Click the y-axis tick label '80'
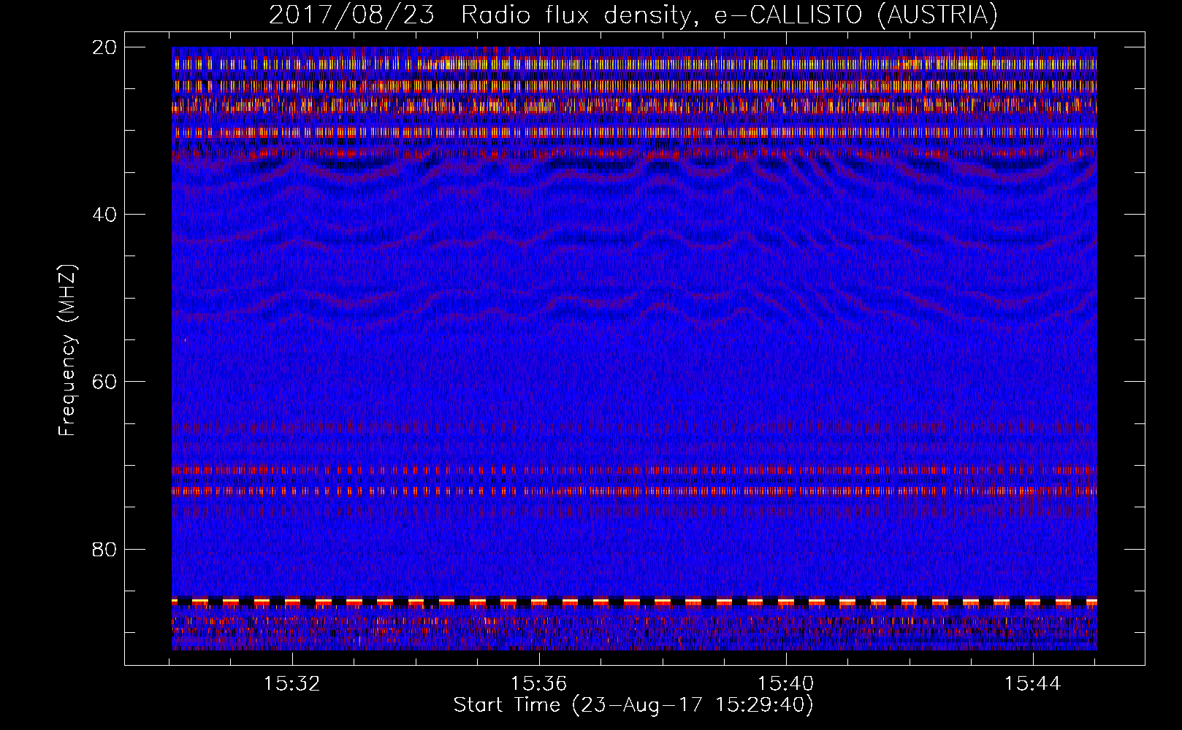This screenshot has width=1182, height=730. click(104, 549)
